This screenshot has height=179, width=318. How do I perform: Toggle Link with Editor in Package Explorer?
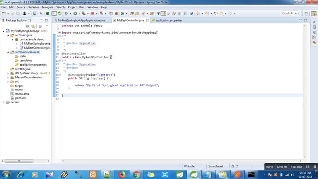point(33,26)
